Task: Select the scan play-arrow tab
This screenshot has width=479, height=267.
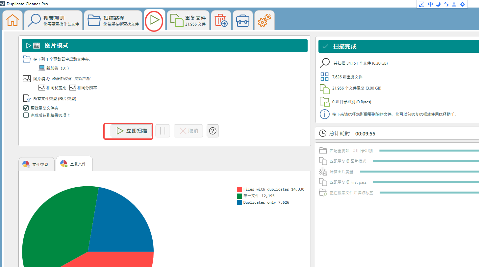Action: click(155, 20)
